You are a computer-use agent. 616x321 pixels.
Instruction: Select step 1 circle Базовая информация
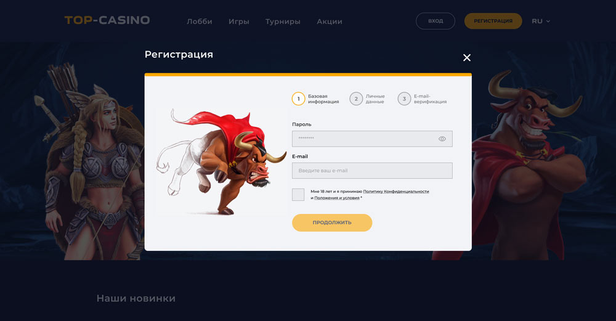click(x=299, y=99)
